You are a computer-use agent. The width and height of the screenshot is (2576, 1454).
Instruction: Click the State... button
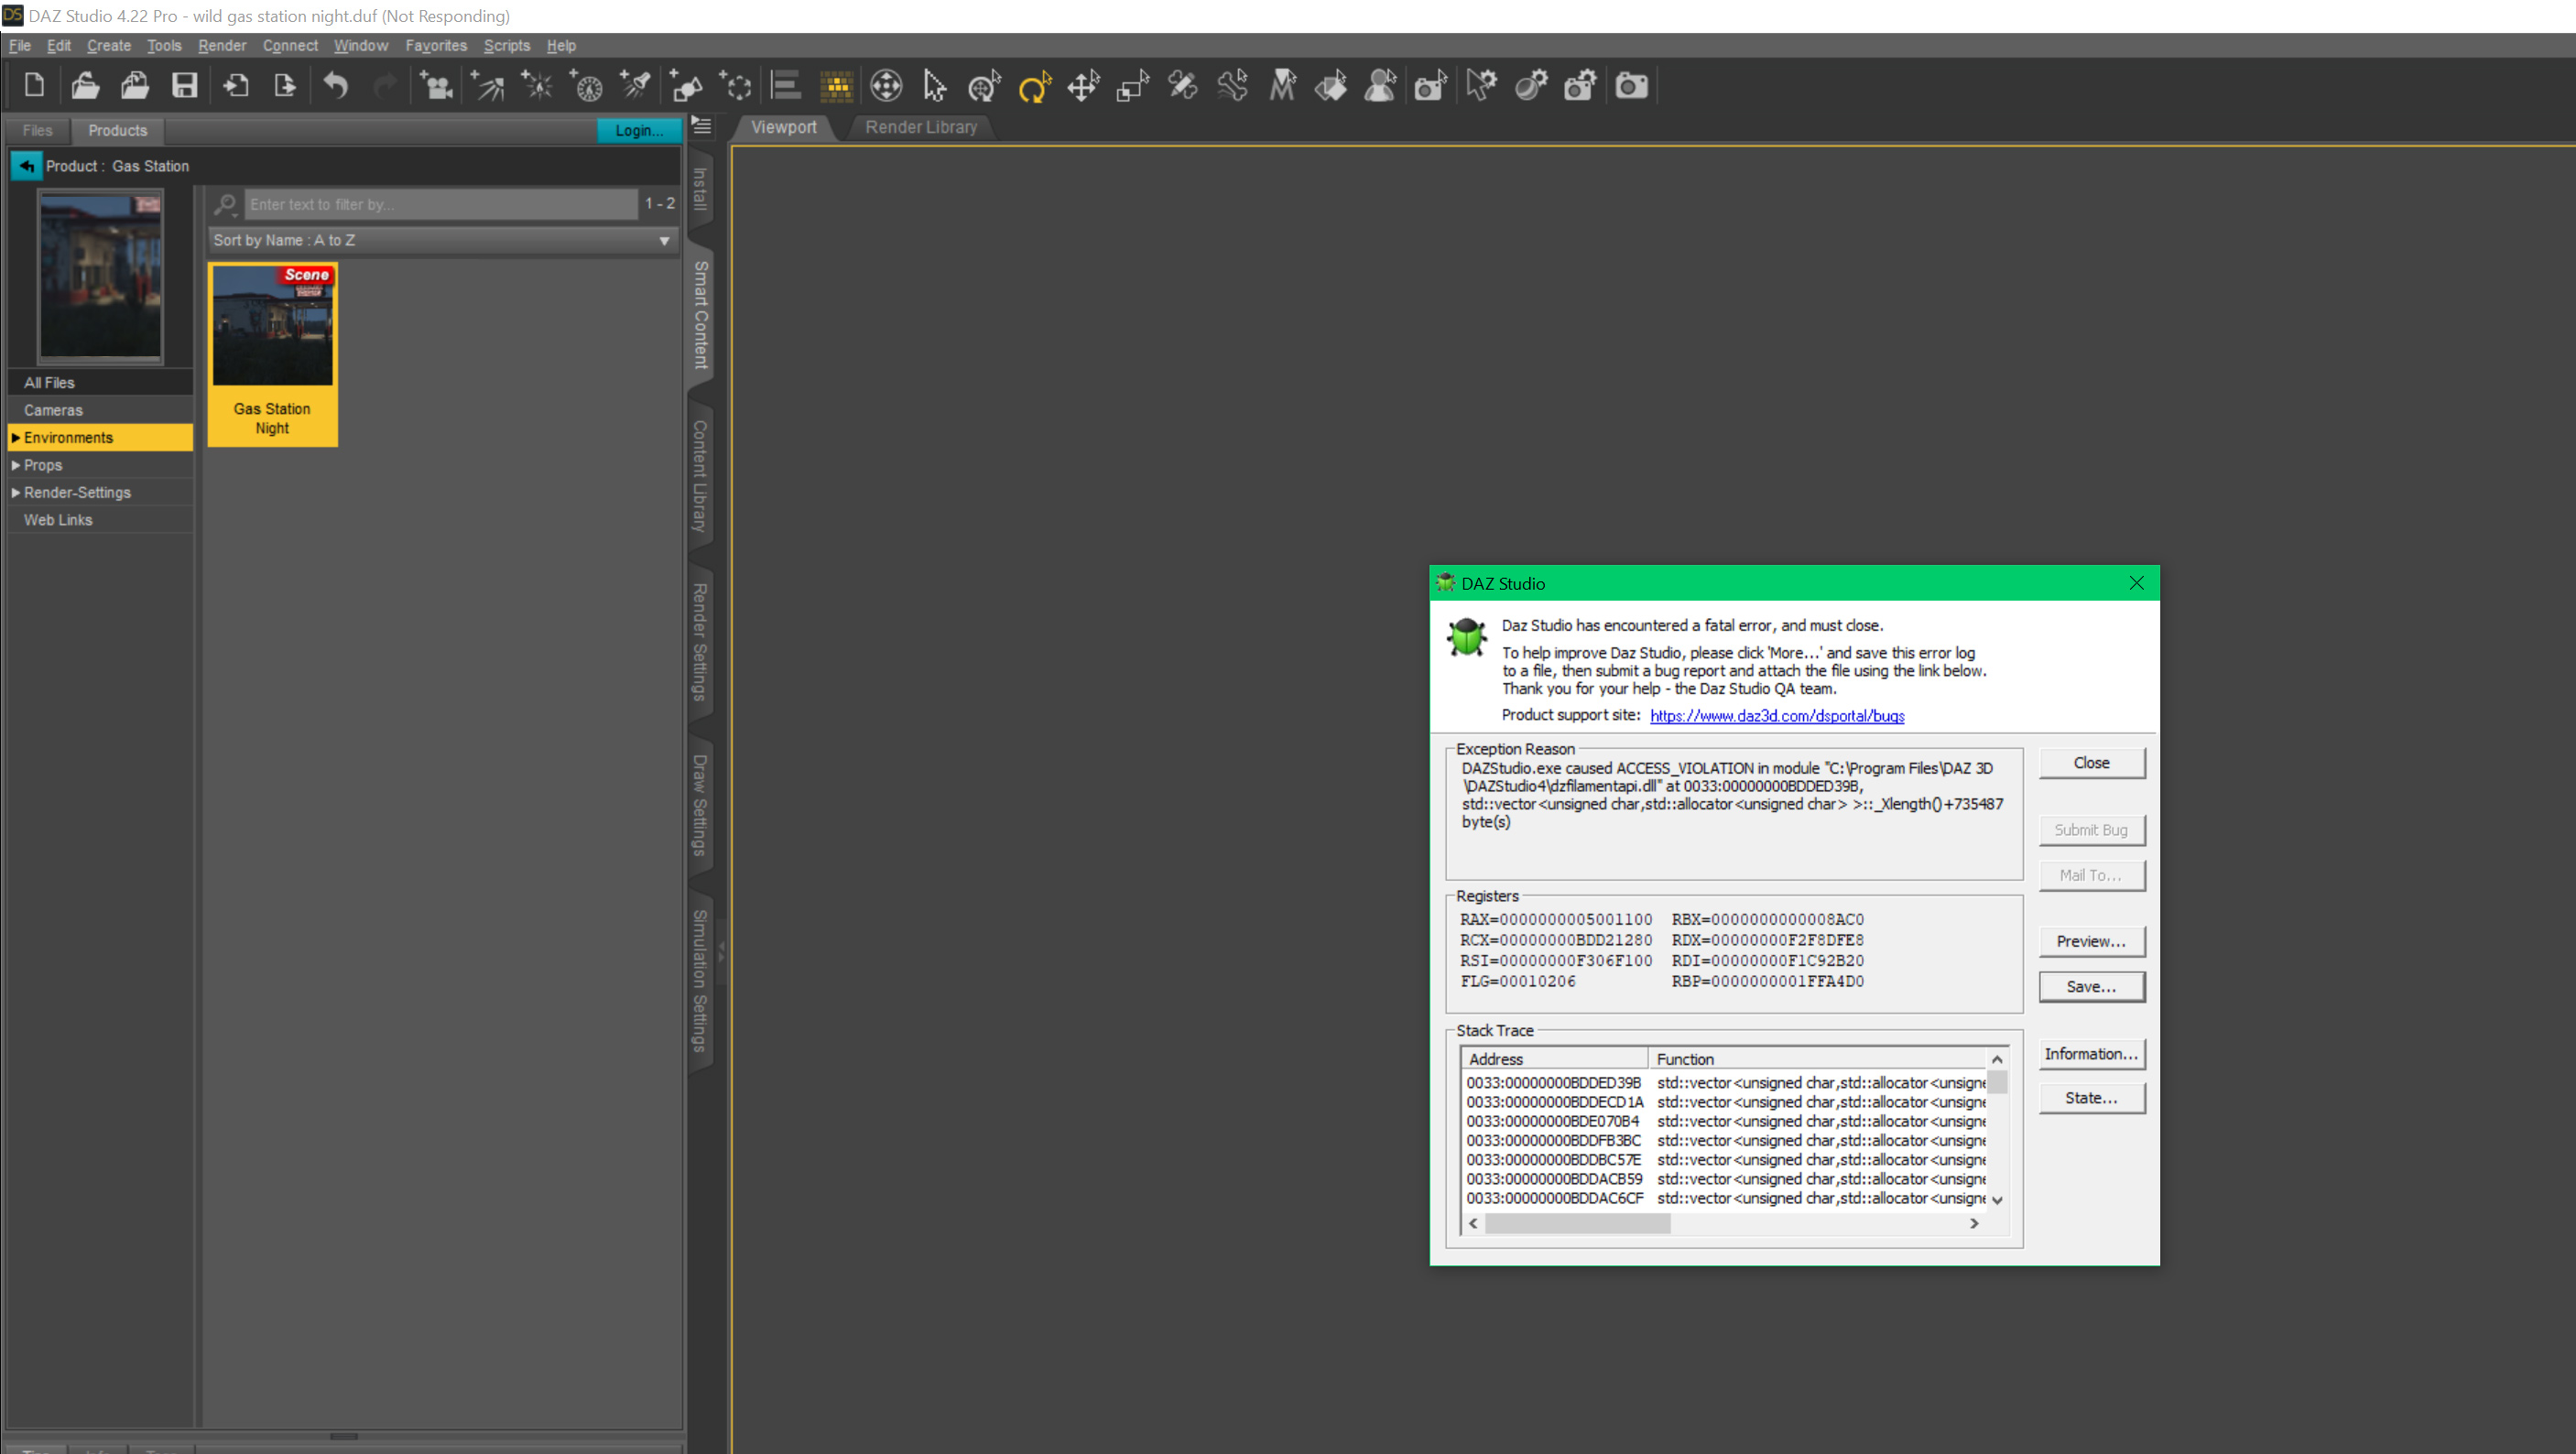(x=2091, y=1098)
